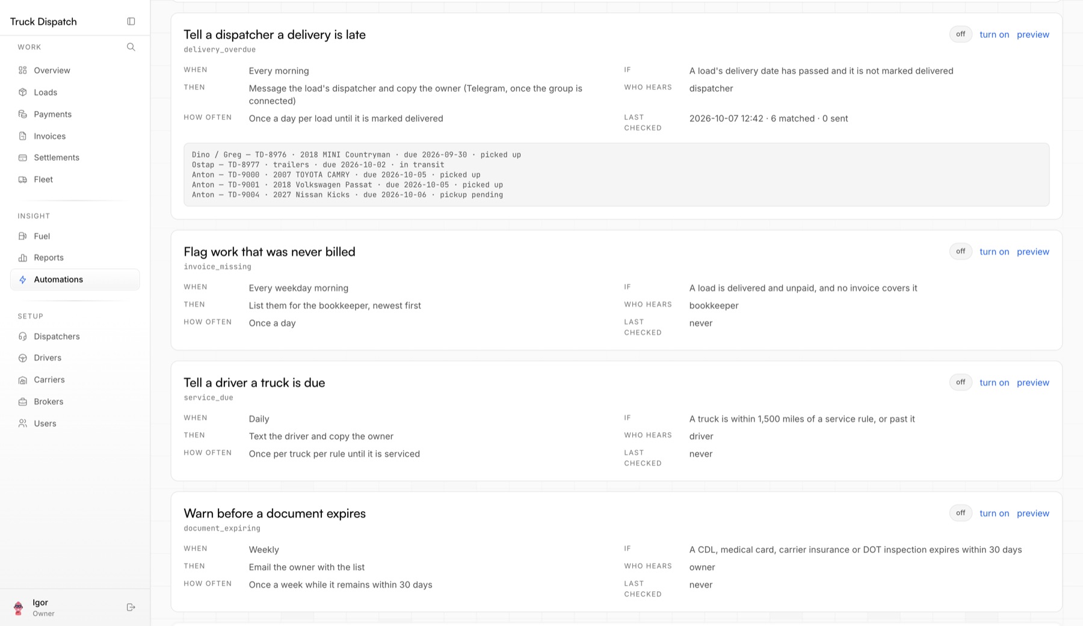This screenshot has height=626, width=1083.
Task: Click the Payments icon
Action: pyautogui.click(x=23, y=114)
